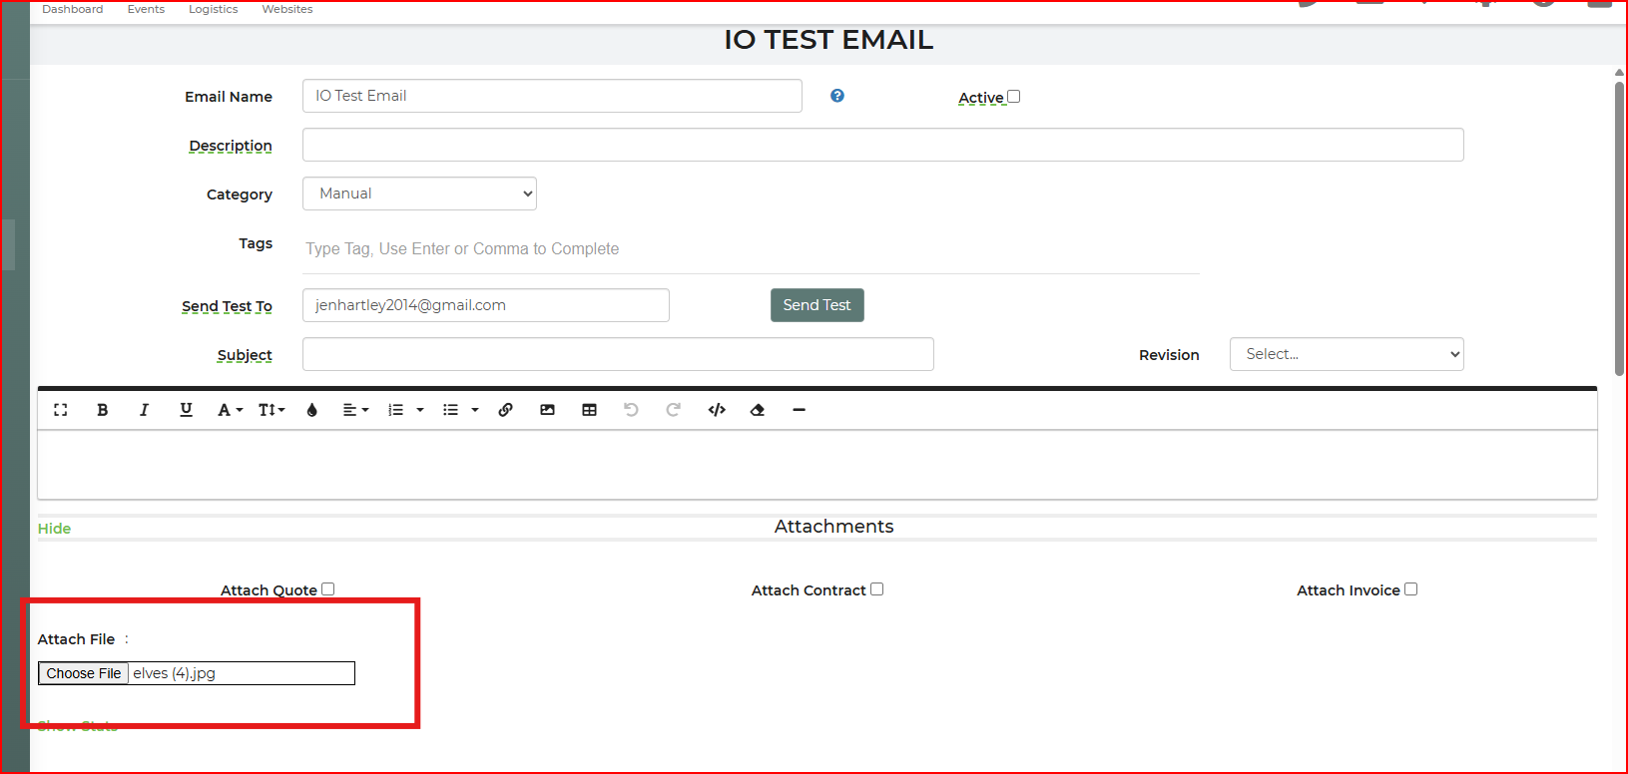The width and height of the screenshot is (1628, 774).
Task: Undo the last editor action
Action: coord(631,410)
